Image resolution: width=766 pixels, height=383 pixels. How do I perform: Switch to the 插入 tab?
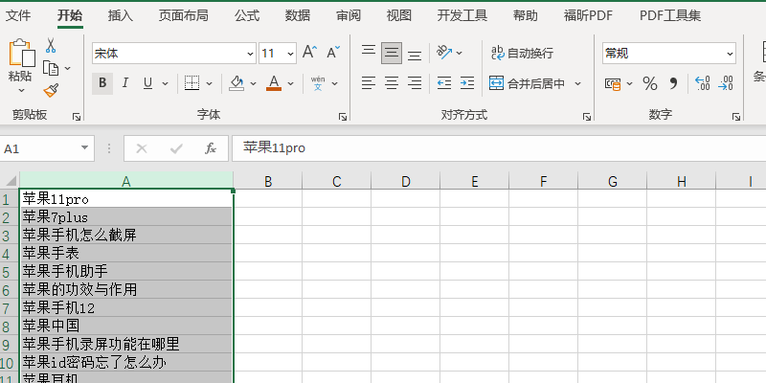[121, 15]
